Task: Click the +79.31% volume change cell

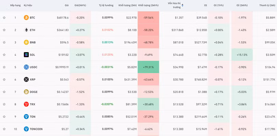Action: coord(148,67)
